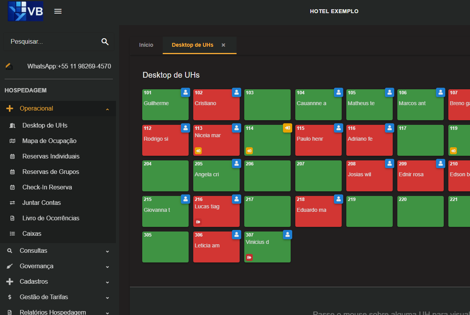Click the WhatsApp contact number link

pos(69,66)
